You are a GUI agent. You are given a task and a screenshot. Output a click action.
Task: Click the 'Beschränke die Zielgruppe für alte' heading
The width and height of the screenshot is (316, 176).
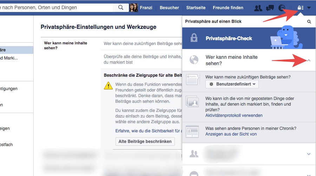click(143, 75)
